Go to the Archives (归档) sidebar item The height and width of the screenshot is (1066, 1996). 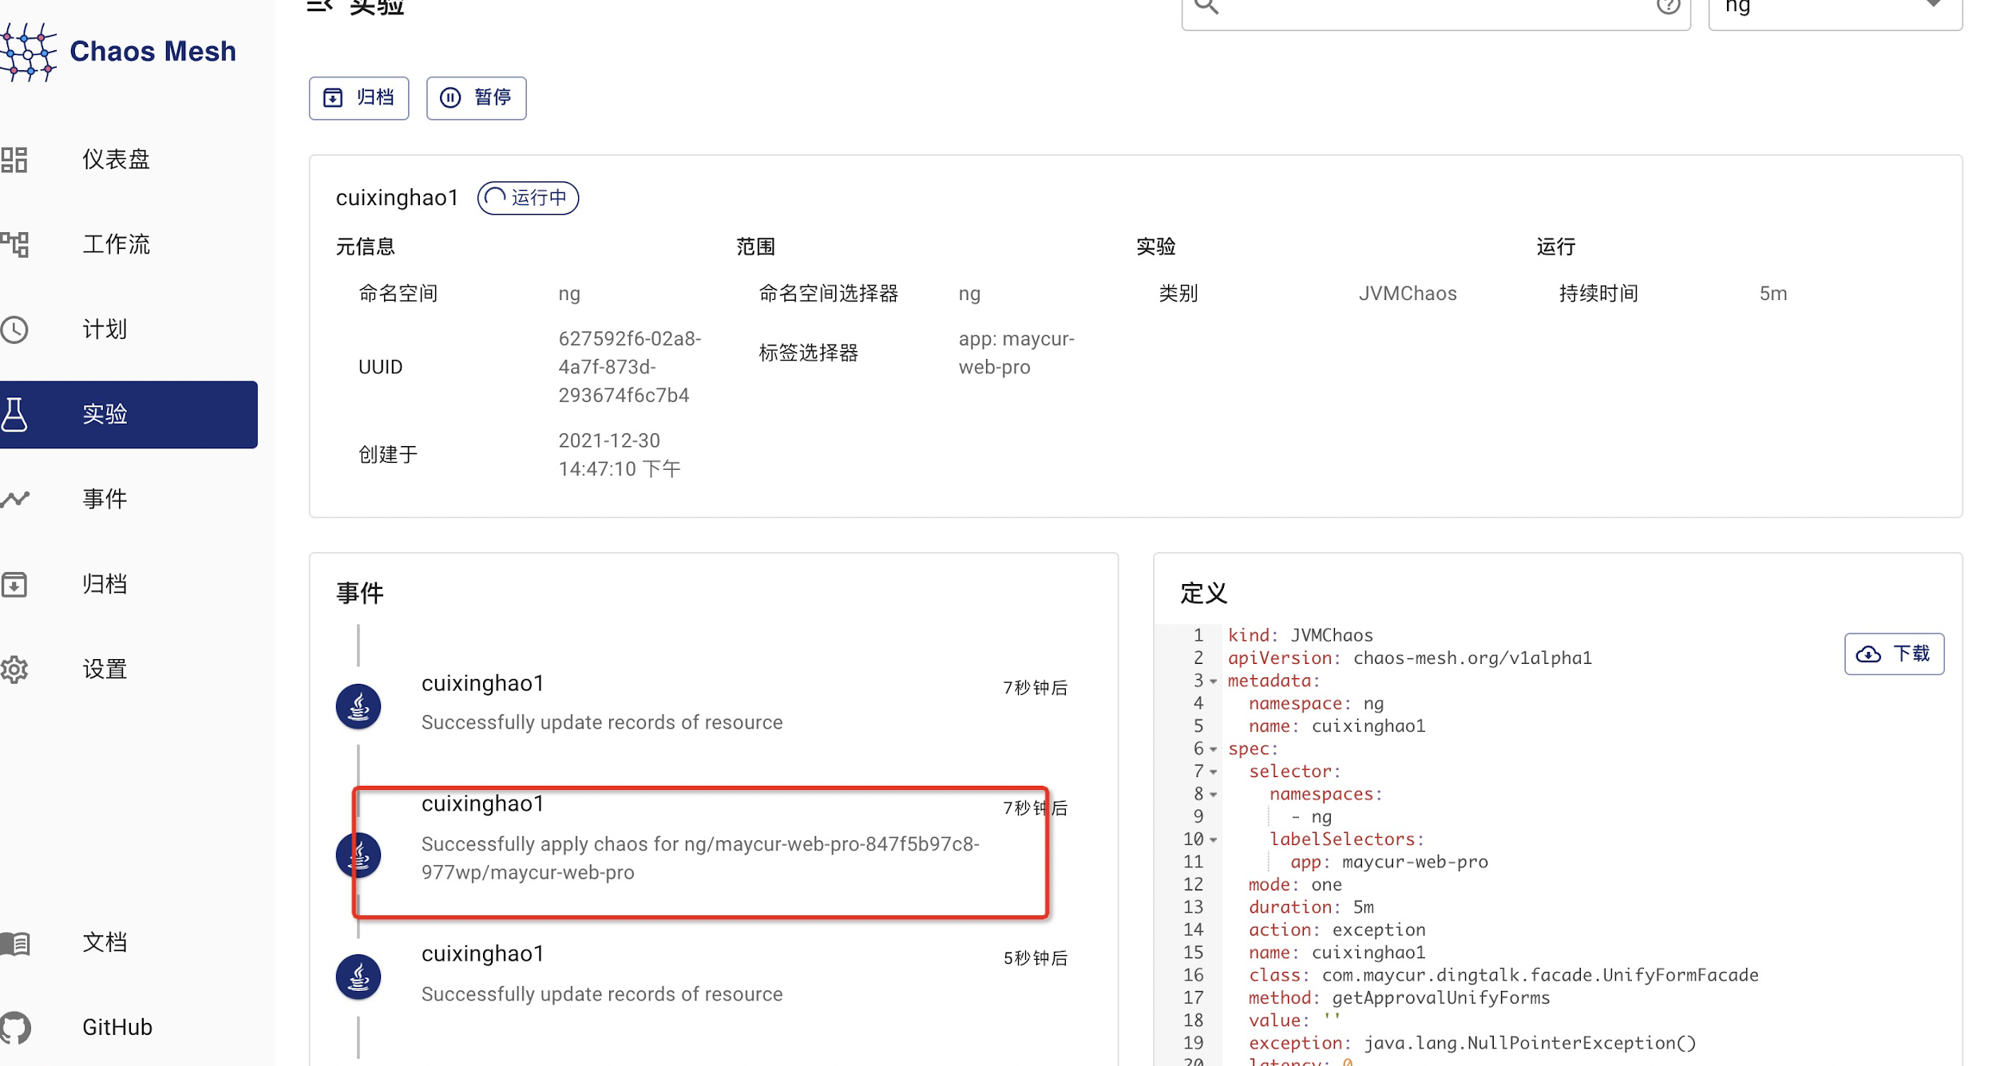pos(105,584)
